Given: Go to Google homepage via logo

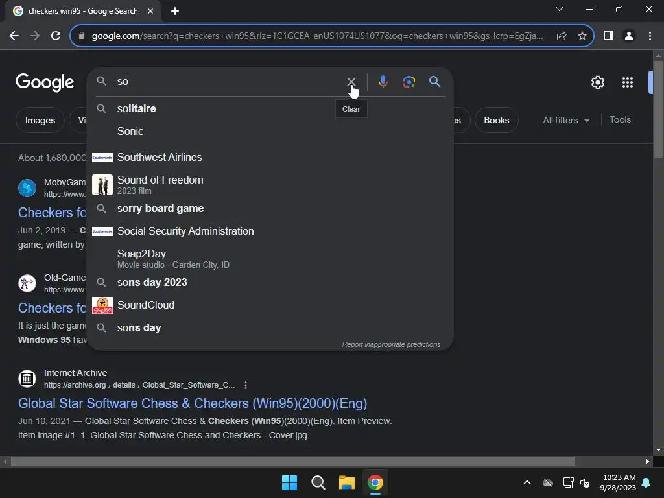Looking at the screenshot, I should pyautogui.click(x=45, y=82).
